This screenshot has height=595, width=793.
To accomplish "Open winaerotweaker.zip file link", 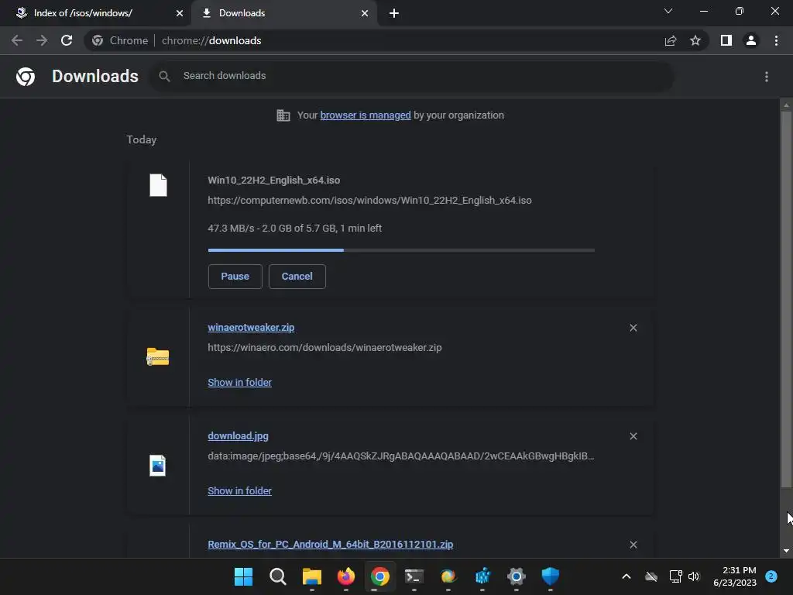I will tap(251, 328).
